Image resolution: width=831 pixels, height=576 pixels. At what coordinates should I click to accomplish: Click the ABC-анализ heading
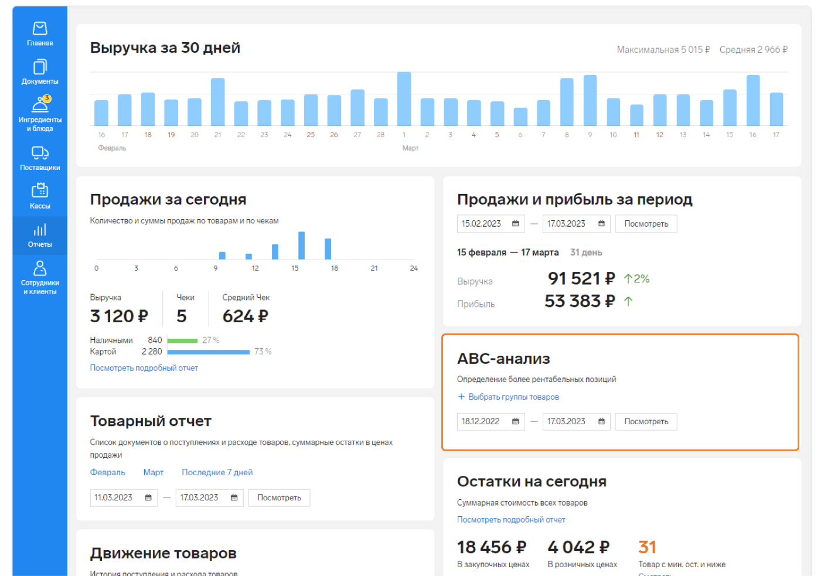pos(503,359)
